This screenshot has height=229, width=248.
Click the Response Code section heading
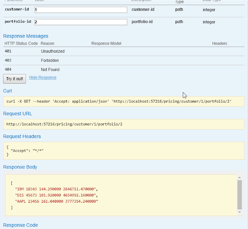click(20, 225)
